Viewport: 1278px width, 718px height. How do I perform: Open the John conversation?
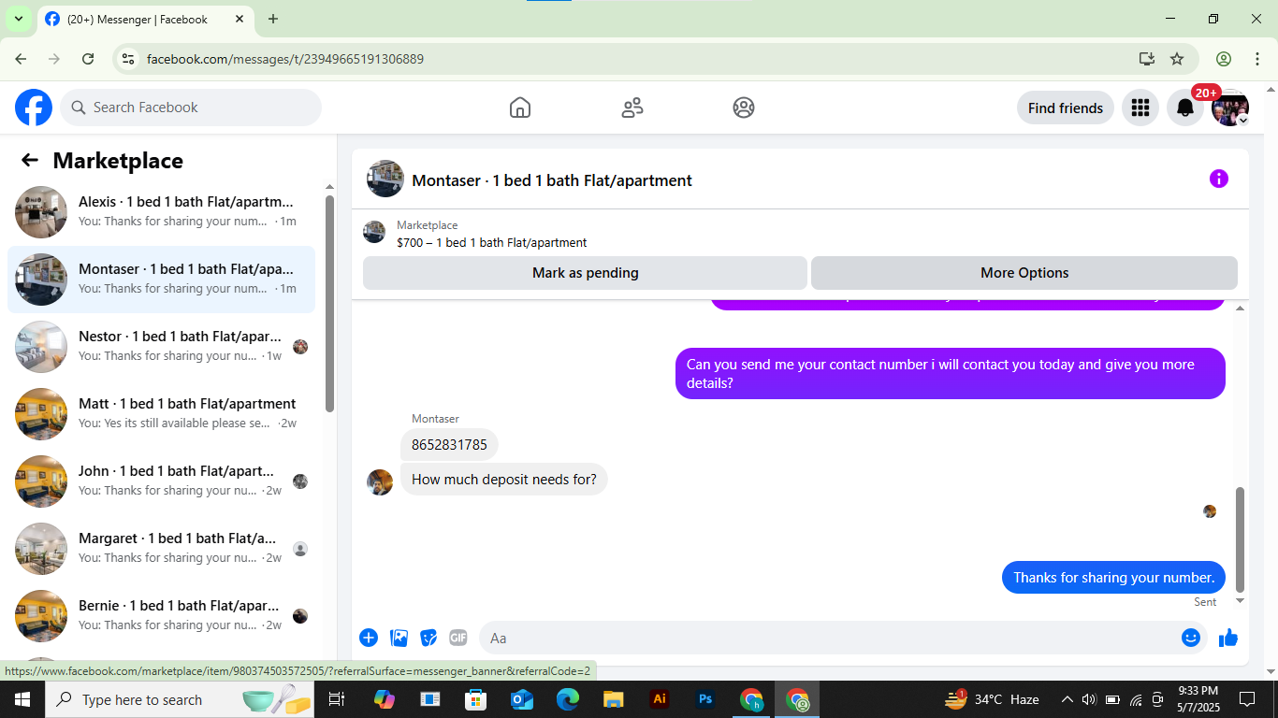coord(161,481)
